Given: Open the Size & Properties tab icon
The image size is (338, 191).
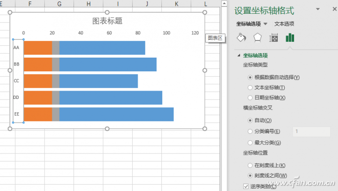Looking at the screenshot, I should [273, 38].
